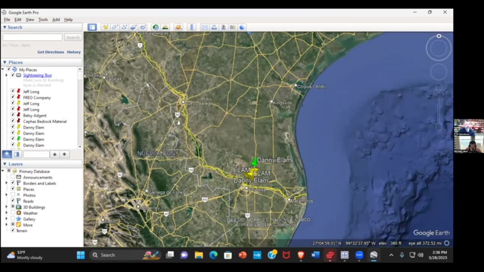Click the blue globe Google Earth web icon
Viewport: 484px width, 272px height.
(242, 27)
